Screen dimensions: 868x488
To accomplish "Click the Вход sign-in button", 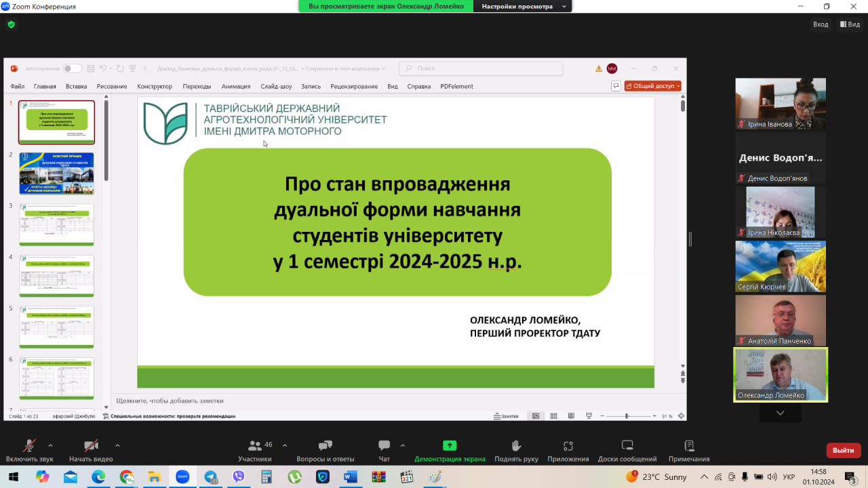I will [821, 24].
